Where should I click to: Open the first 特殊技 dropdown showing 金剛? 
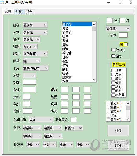33,145
